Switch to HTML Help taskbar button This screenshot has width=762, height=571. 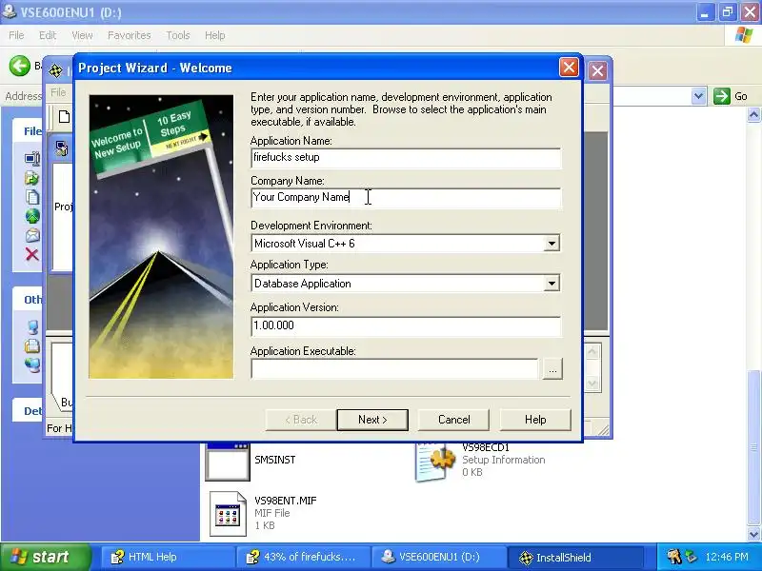(x=168, y=557)
